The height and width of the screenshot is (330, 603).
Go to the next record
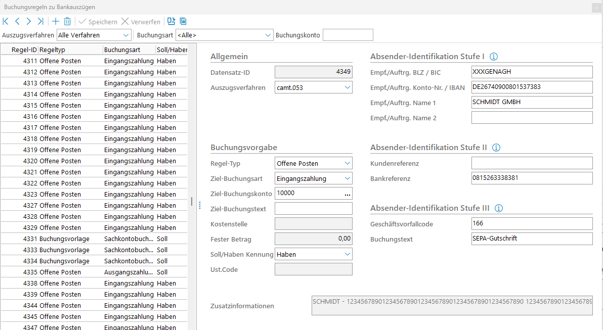point(29,22)
